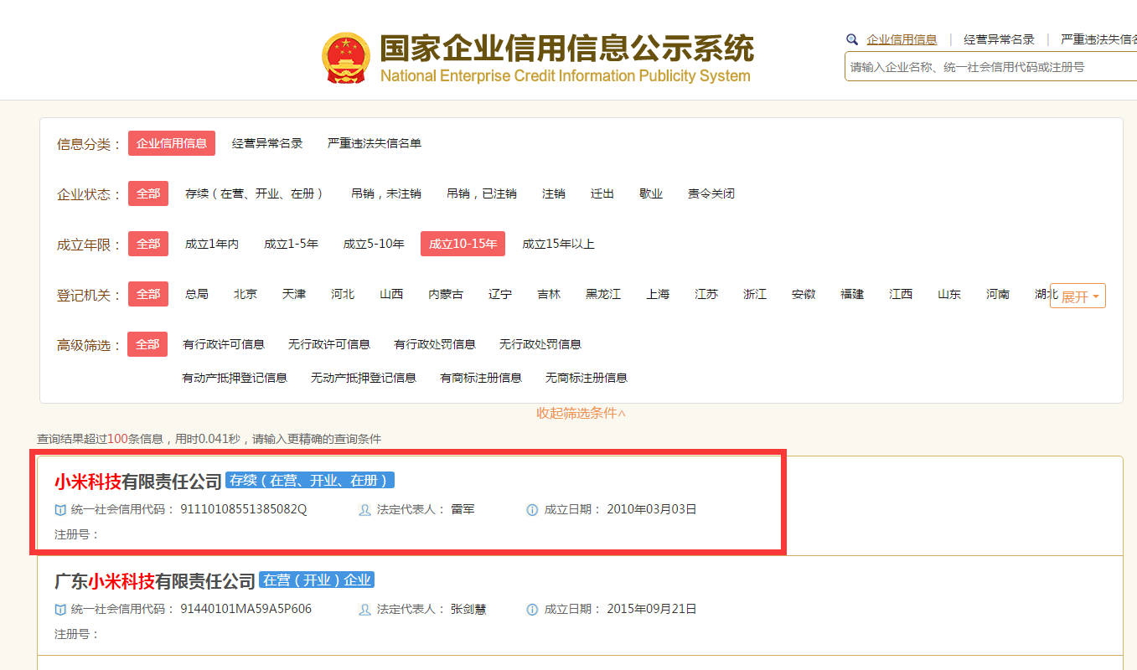1137x670 pixels.
Task: Open 小米科技有限责任公司 result
Action: [138, 482]
